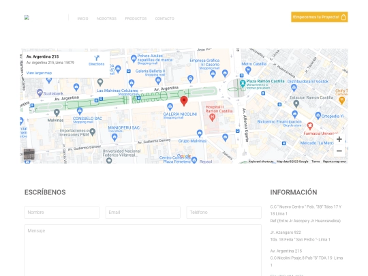Screen dimensions: 368x276
Task: Click the INFORMACIÓN heading
Action: tap(294, 192)
